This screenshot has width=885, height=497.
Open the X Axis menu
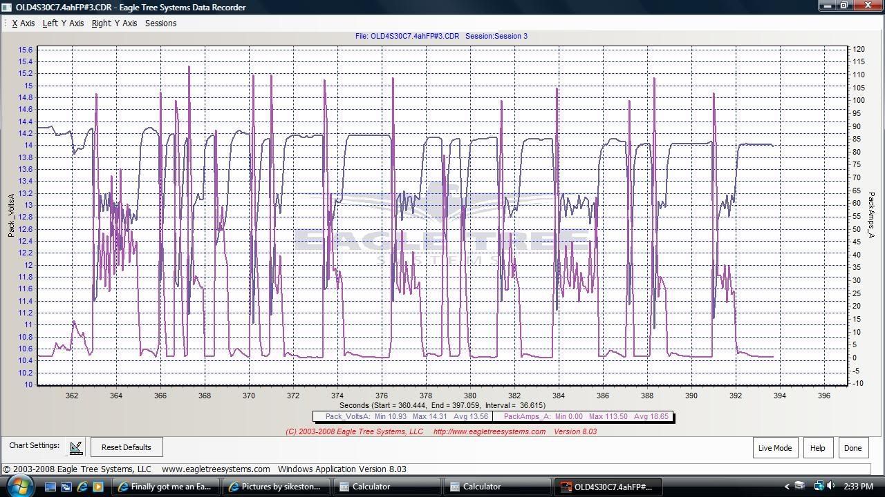[x=24, y=23]
